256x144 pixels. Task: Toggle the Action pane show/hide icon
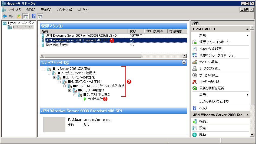click(x=40, y=16)
